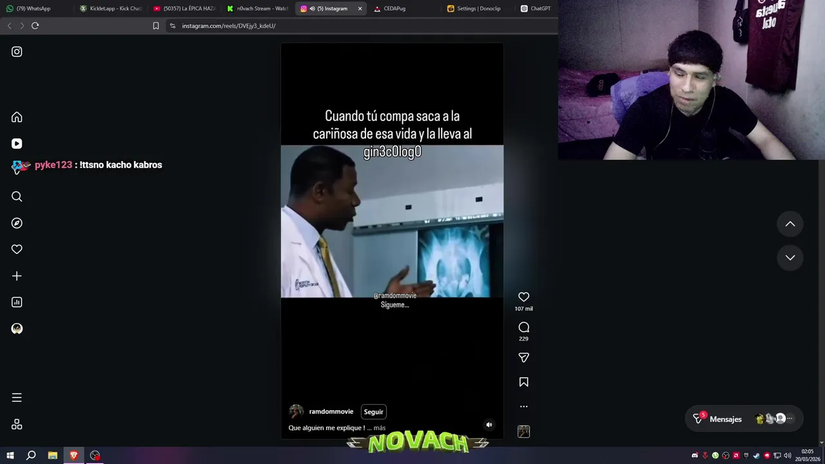The image size is (825, 464).
Task: Open the Windows Start menu
Action: (10, 456)
